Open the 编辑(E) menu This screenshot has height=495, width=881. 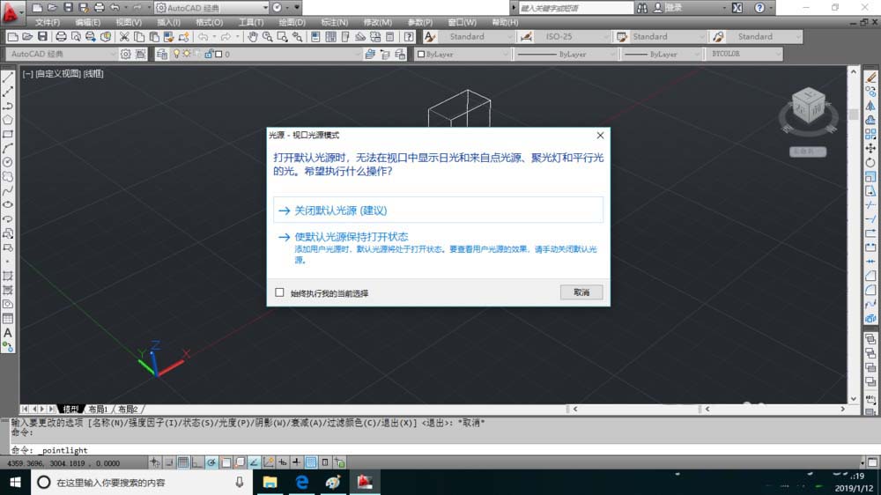point(87,22)
